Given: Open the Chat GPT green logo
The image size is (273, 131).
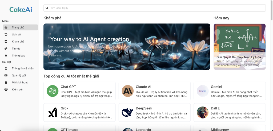Looking at the screenshot, I should pos(53,91).
